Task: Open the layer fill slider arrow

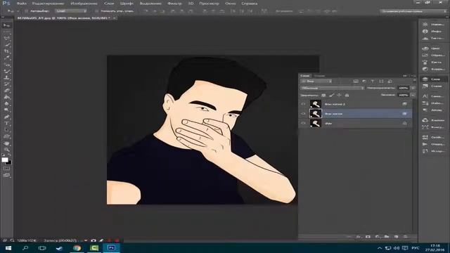Action: coord(413,95)
